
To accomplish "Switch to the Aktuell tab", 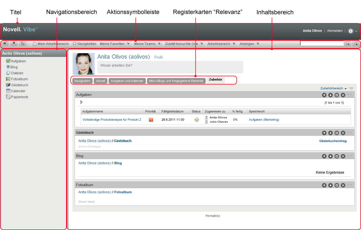I will pos(101,81).
